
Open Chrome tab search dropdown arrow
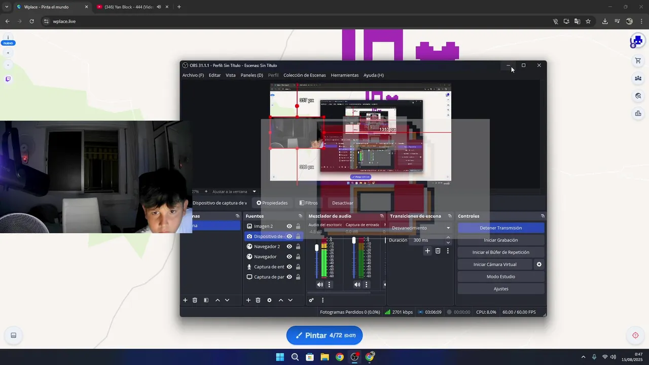pos(7,7)
